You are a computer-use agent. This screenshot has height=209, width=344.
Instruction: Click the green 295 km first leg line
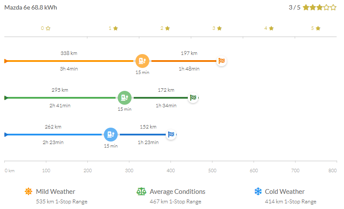click(x=61, y=98)
